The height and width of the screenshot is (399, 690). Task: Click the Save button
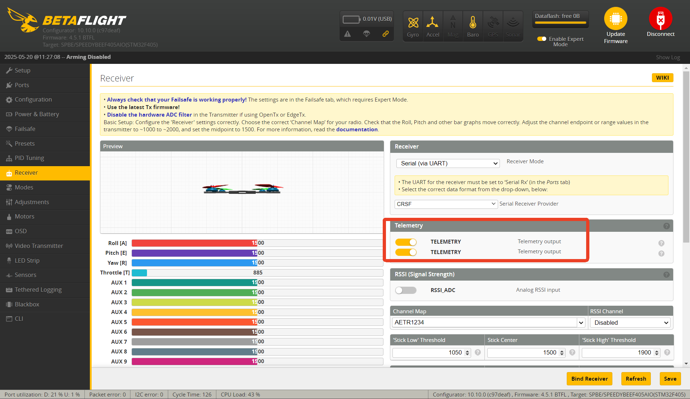[x=670, y=379]
